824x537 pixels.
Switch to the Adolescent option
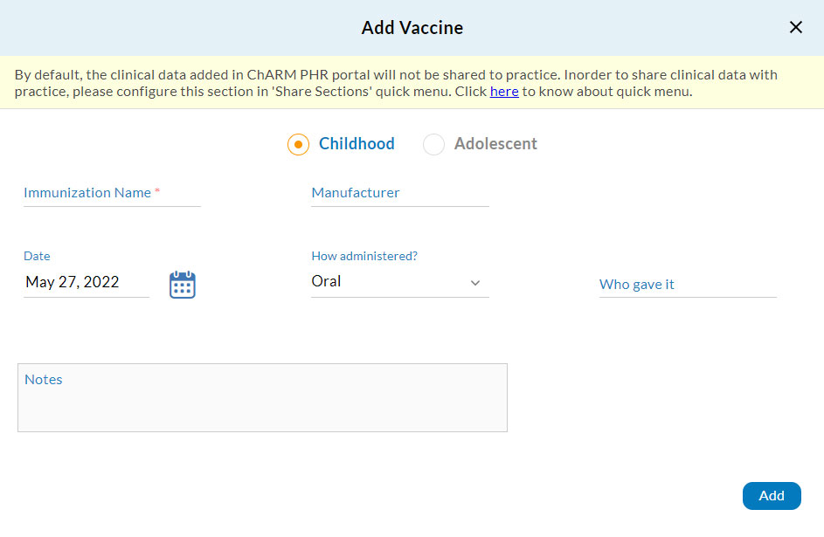pos(433,144)
